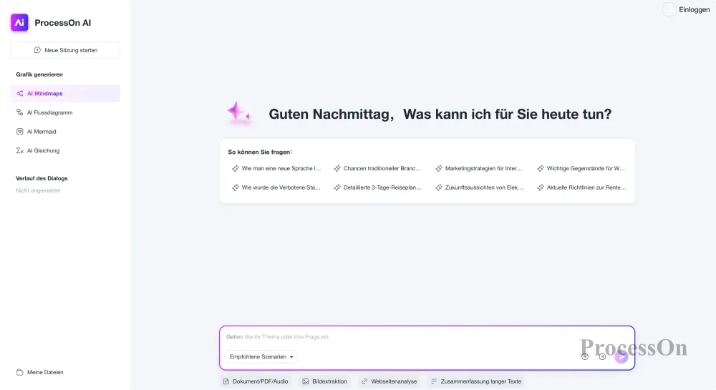Pick suggestion 'Detaillierte 3-Tage-Reiseplan...'
Image resolution: width=716 pixels, height=390 pixels.
point(377,187)
